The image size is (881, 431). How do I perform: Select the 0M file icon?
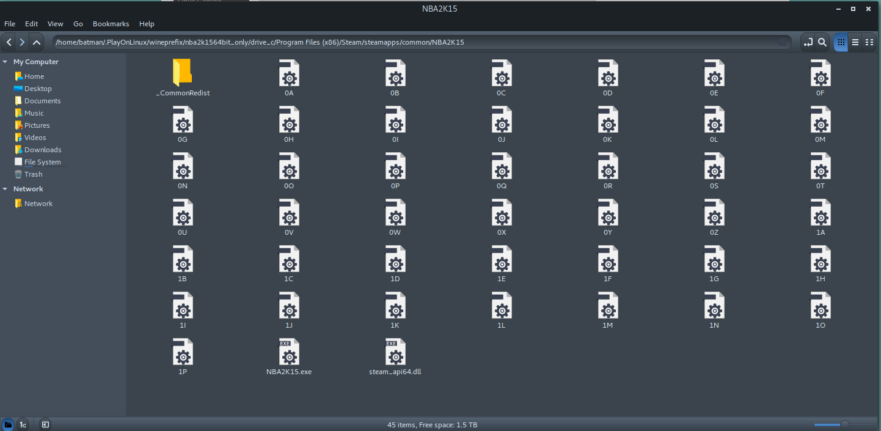pos(820,119)
